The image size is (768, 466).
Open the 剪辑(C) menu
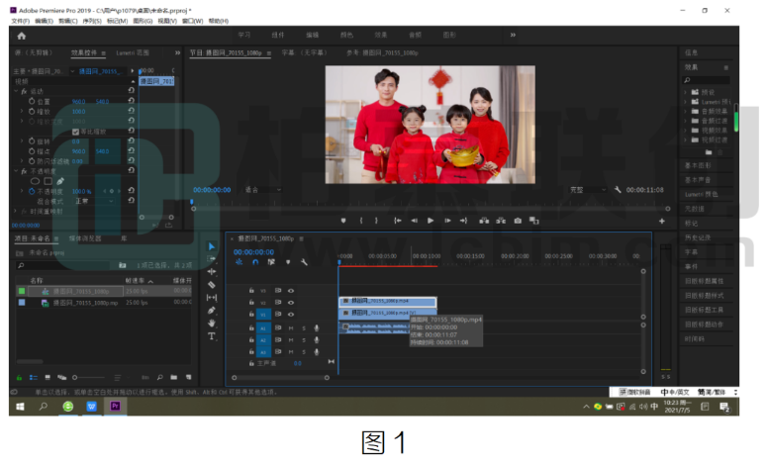pyautogui.click(x=67, y=21)
